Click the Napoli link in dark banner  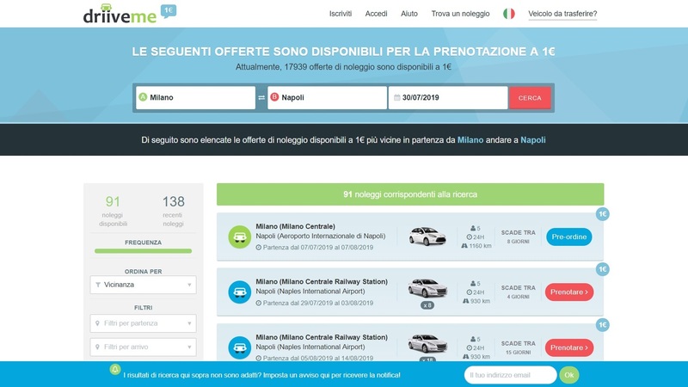click(533, 140)
